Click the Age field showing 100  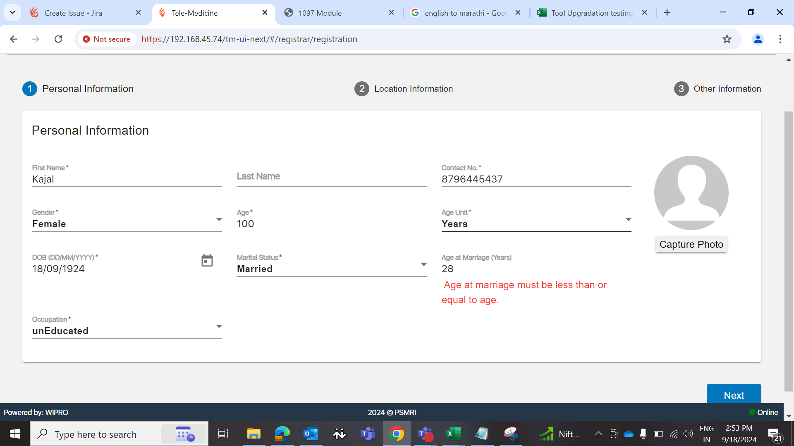[332, 223]
